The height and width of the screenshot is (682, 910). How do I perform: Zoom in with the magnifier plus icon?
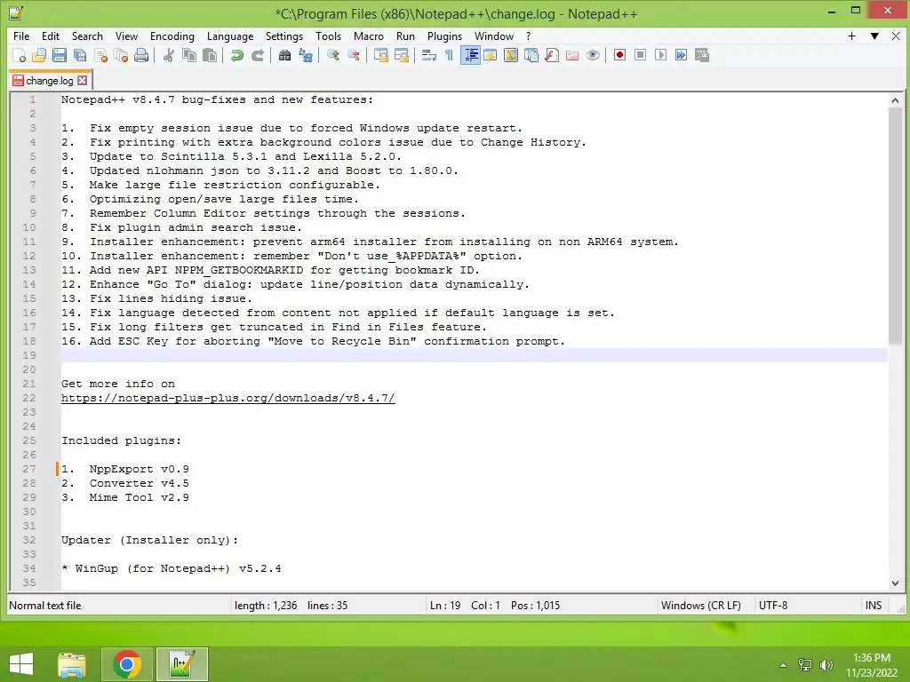tap(332, 55)
